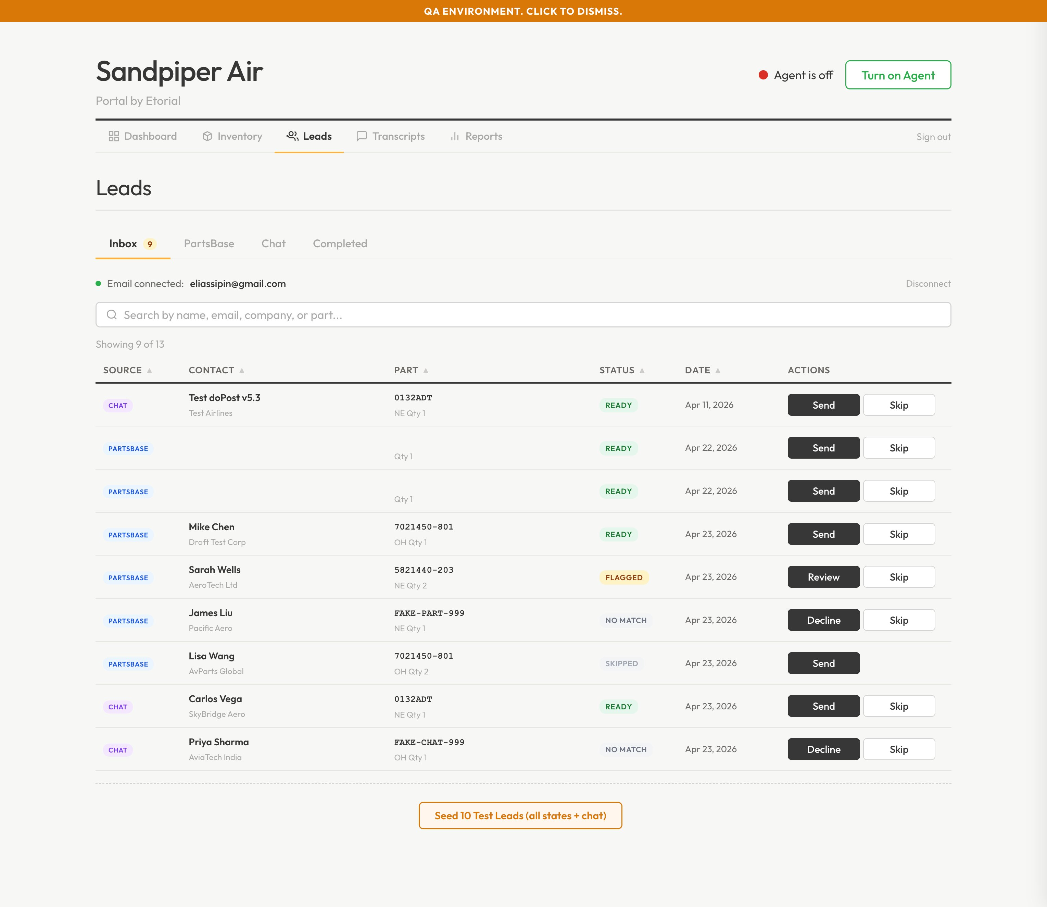Image resolution: width=1047 pixels, height=907 pixels.
Task: Select the Inbox sub-tab
Action: [x=133, y=244]
